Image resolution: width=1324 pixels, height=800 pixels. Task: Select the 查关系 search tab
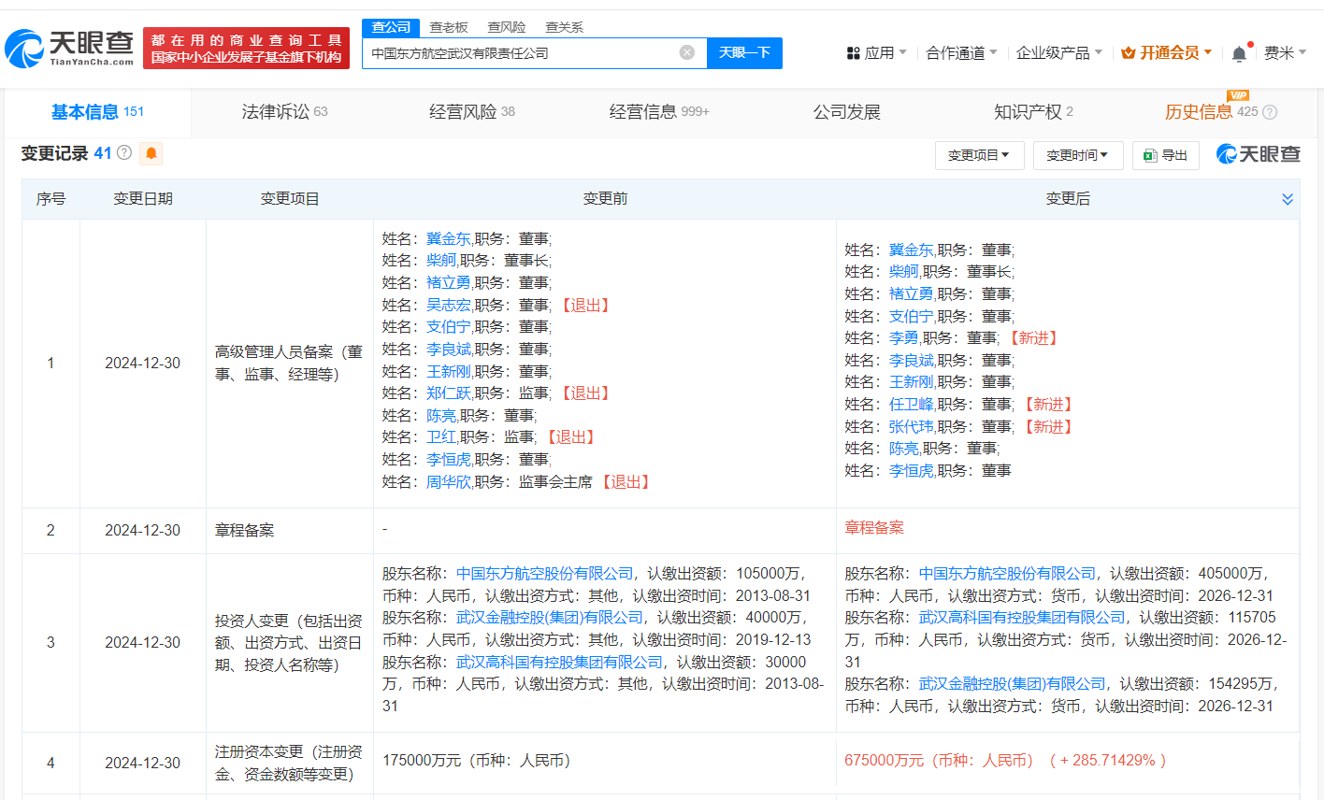click(564, 27)
